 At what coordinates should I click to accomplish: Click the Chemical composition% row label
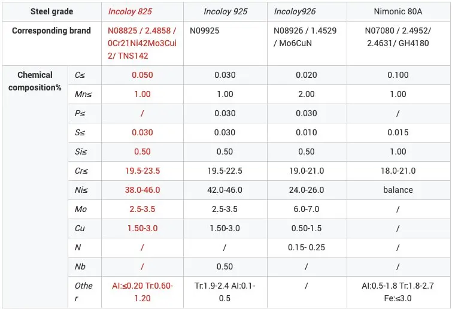[35, 81]
